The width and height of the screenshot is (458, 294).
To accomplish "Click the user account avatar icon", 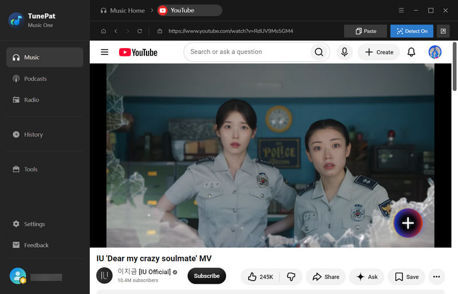I will tap(18, 276).
